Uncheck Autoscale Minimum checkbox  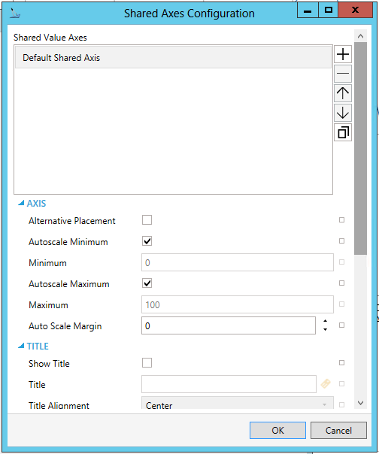(x=147, y=241)
